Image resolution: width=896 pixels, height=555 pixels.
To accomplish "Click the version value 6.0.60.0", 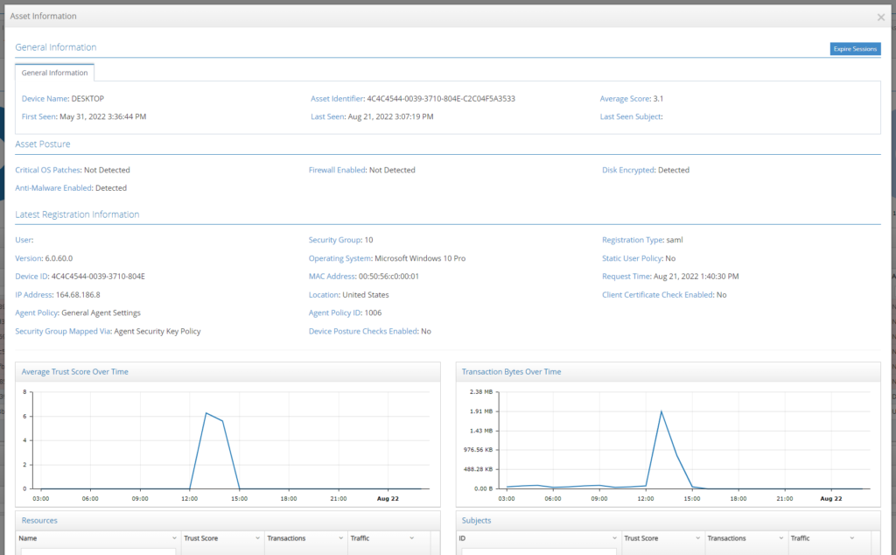I will coord(59,258).
